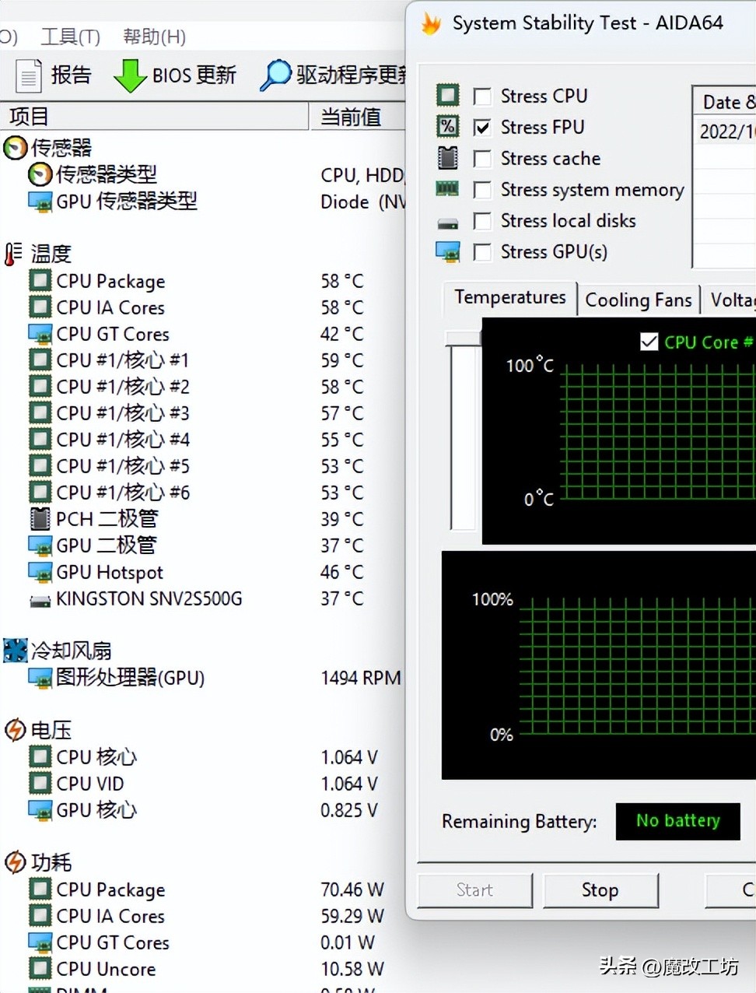This screenshot has height=993, width=756.
Task: Enable the Stress cache checkbox
Action: [x=482, y=159]
